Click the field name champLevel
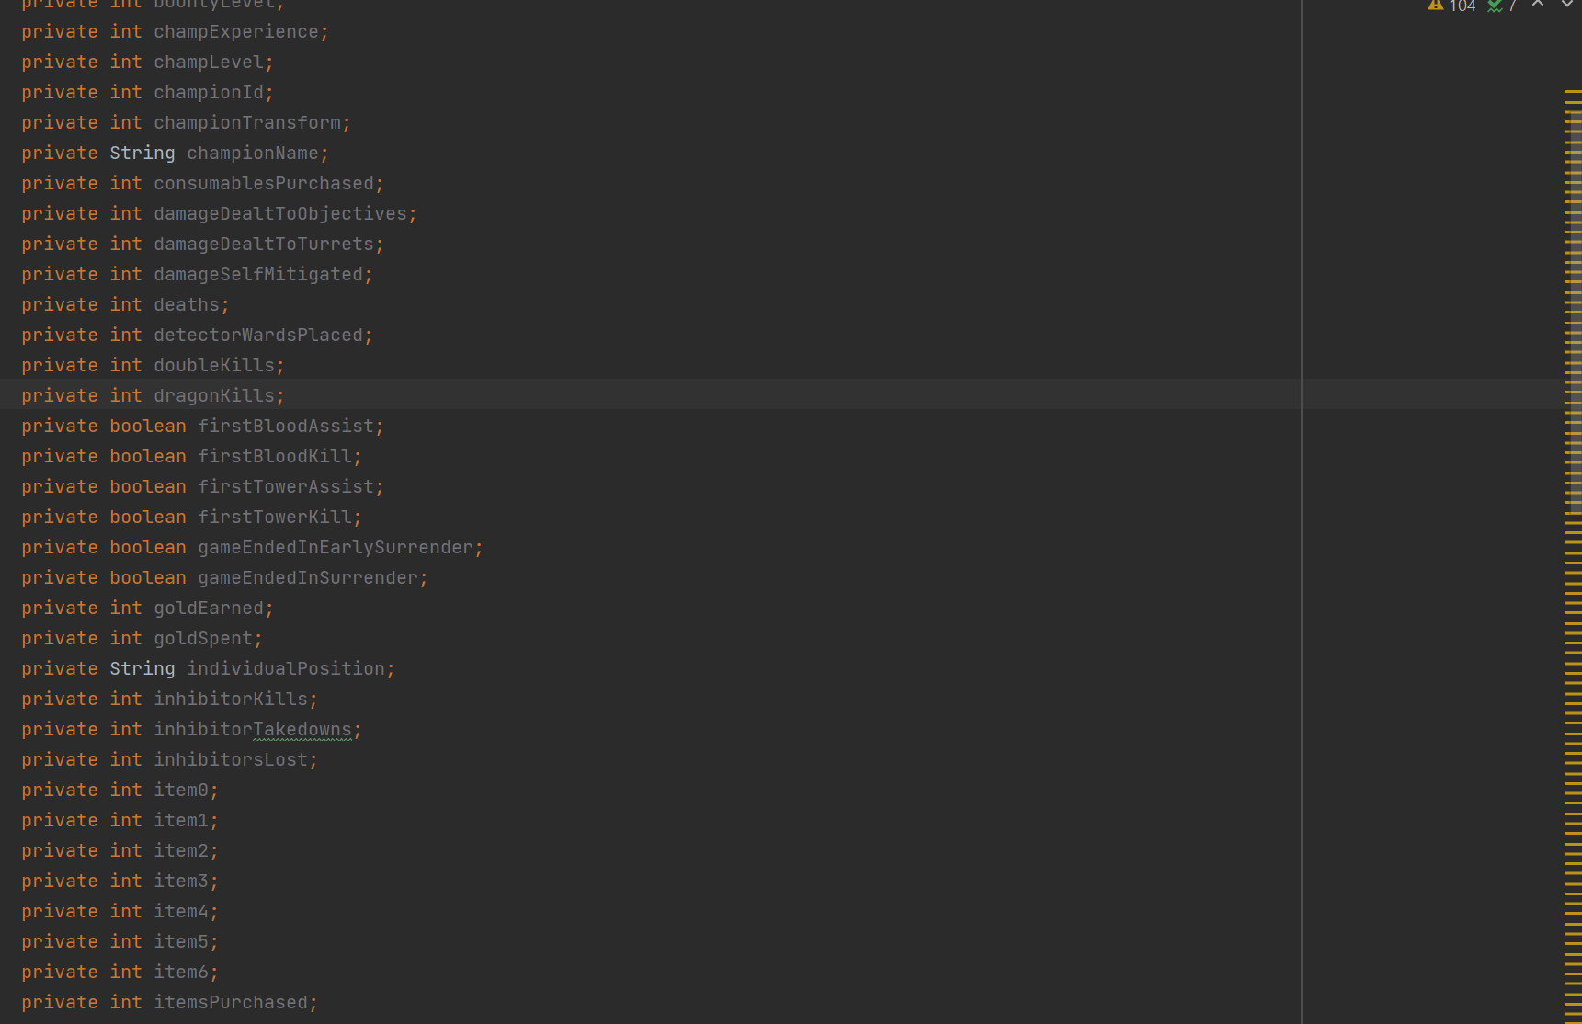Screen dimensions: 1582x1024 (209, 63)
